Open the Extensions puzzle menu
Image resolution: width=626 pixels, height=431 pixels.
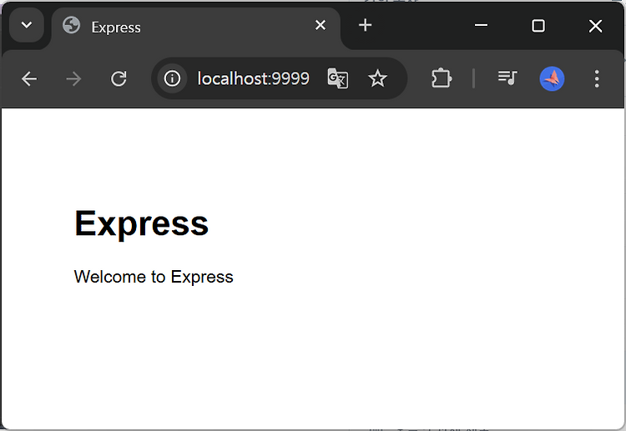click(442, 78)
